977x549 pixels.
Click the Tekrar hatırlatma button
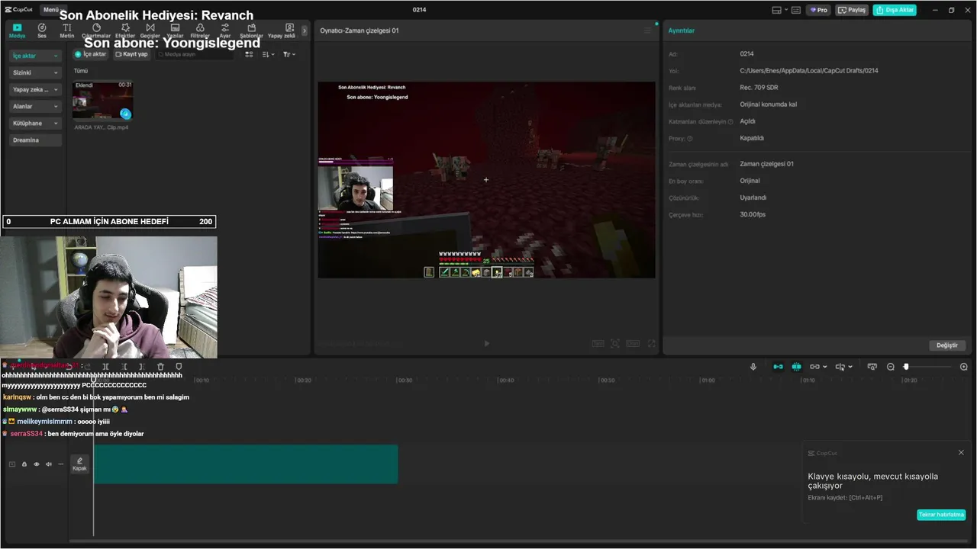point(941,515)
